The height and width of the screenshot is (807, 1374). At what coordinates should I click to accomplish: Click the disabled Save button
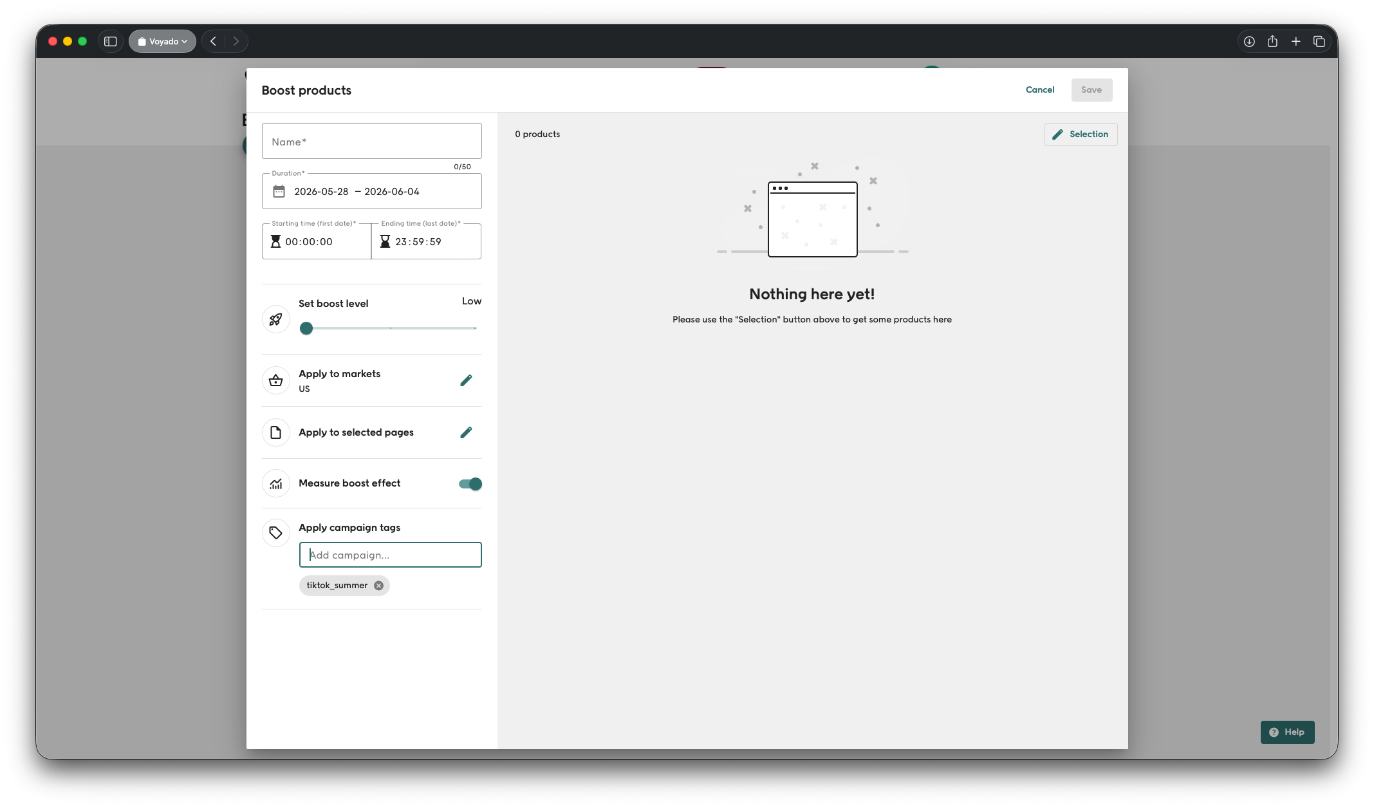1091,89
